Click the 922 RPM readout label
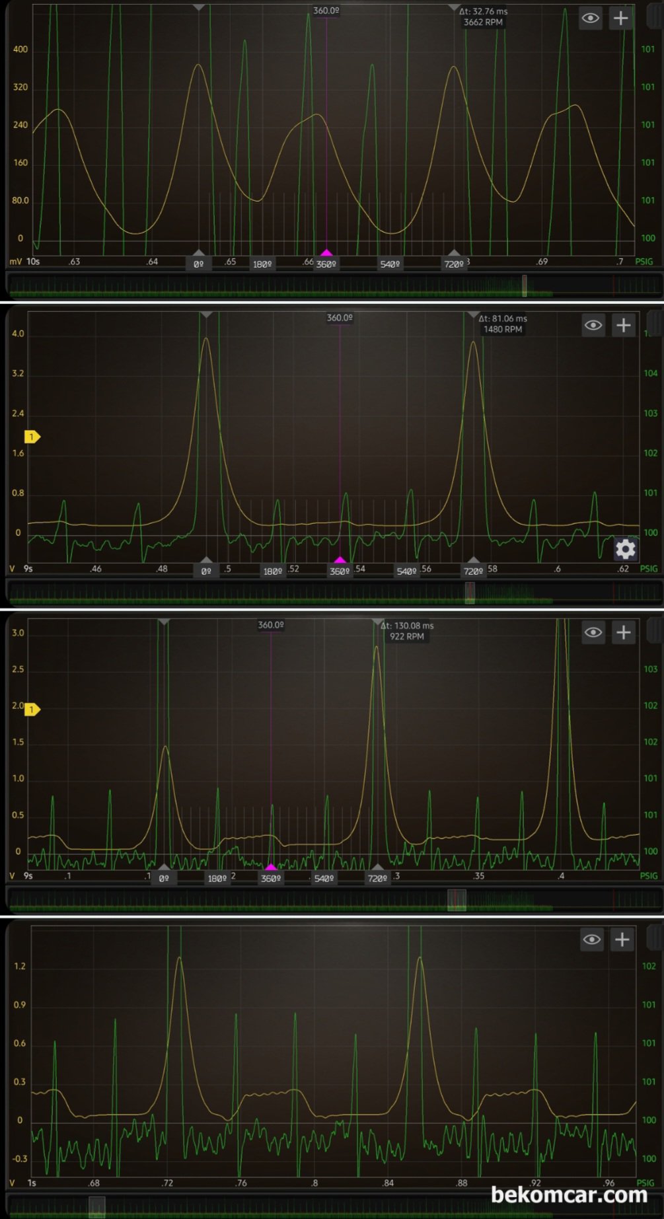 406,636
